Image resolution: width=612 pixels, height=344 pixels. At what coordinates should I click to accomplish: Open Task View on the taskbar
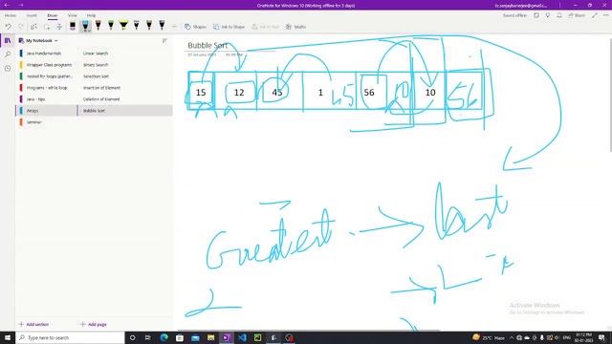pos(148,337)
